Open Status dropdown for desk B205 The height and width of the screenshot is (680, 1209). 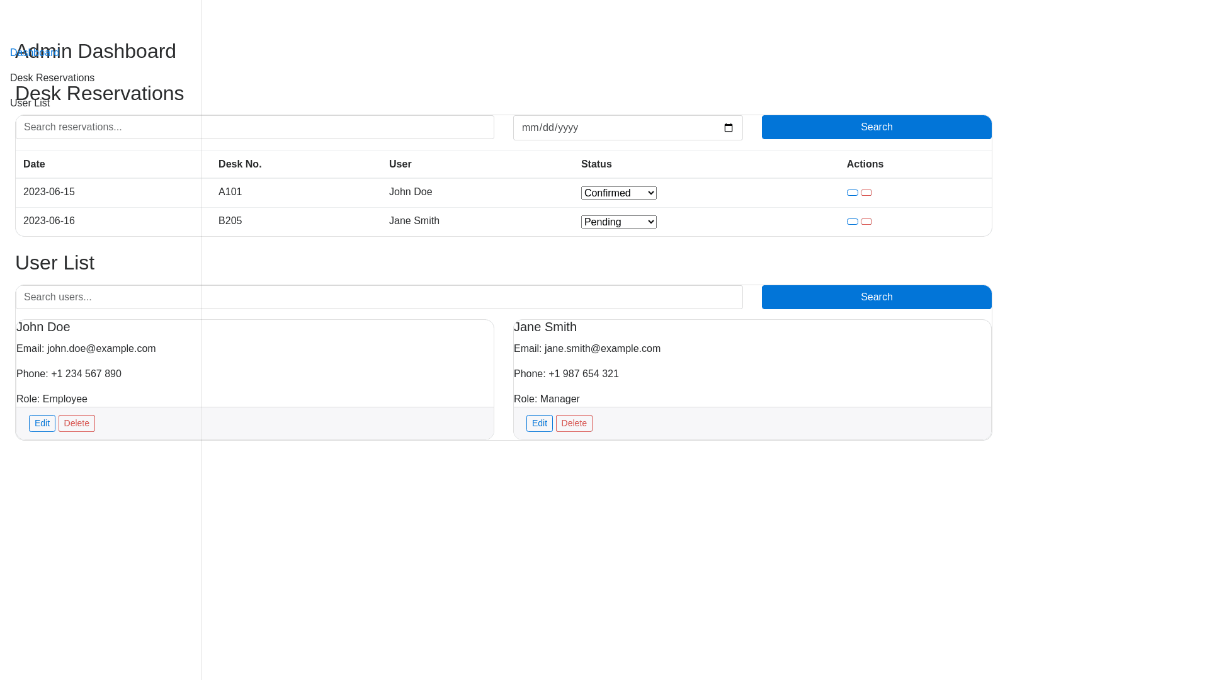click(x=618, y=222)
